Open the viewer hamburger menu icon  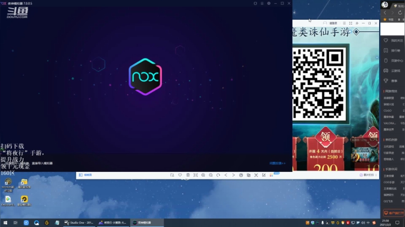(344, 23)
